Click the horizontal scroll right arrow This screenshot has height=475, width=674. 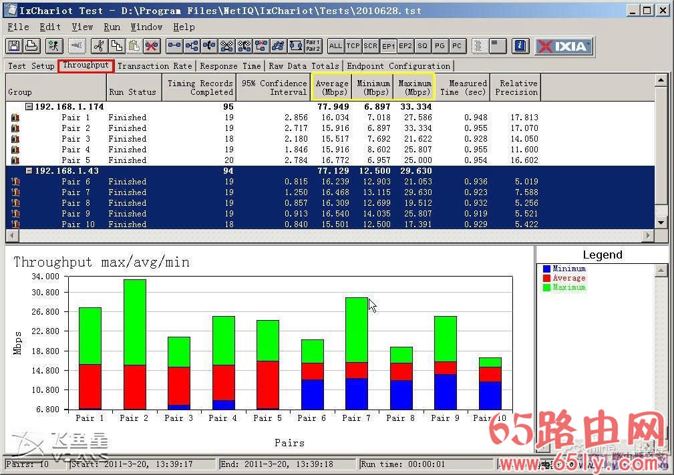648,235
